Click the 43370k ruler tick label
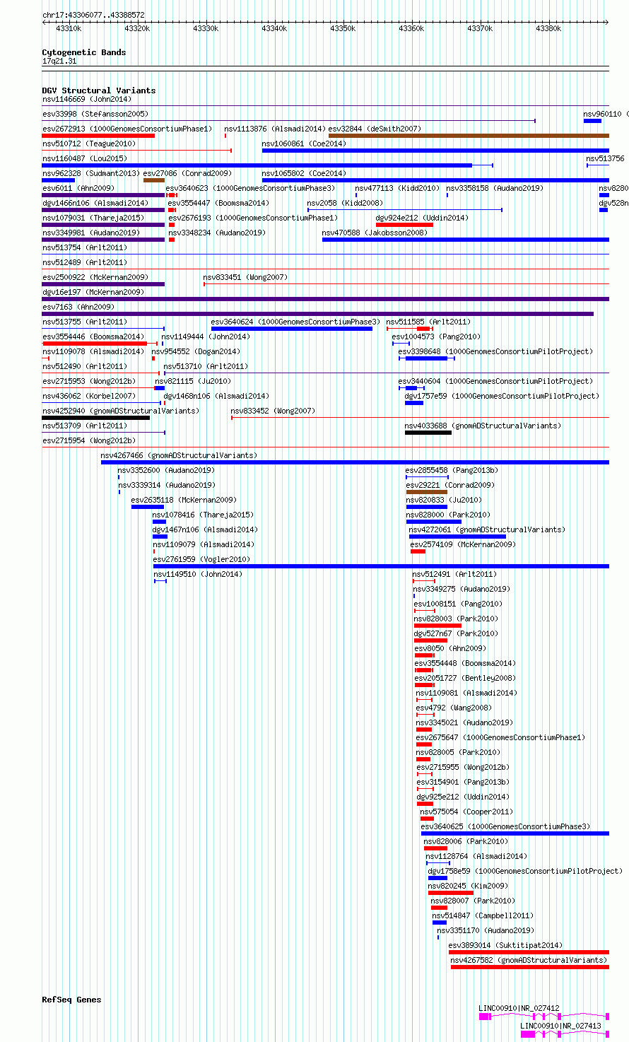 [480, 28]
